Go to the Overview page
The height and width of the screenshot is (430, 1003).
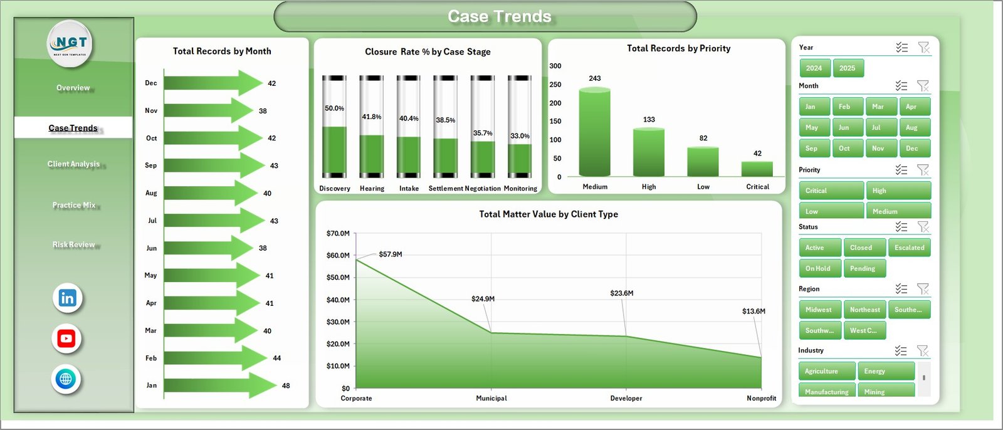coord(73,88)
